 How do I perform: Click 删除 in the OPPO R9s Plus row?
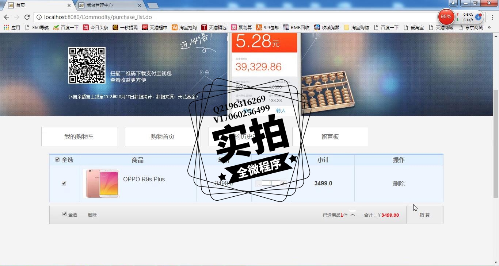pos(399,184)
